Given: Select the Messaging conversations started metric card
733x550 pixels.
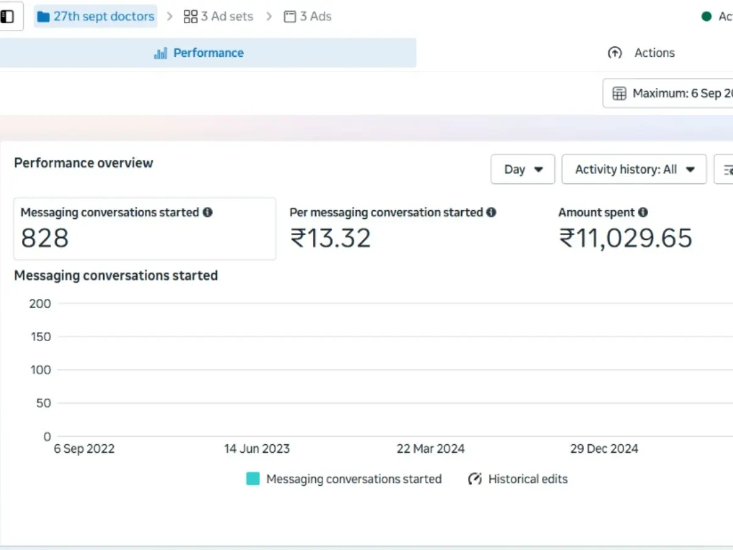Looking at the screenshot, I should click(x=144, y=229).
